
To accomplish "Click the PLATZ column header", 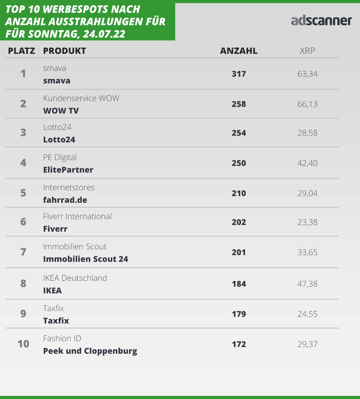I will click(x=21, y=51).
